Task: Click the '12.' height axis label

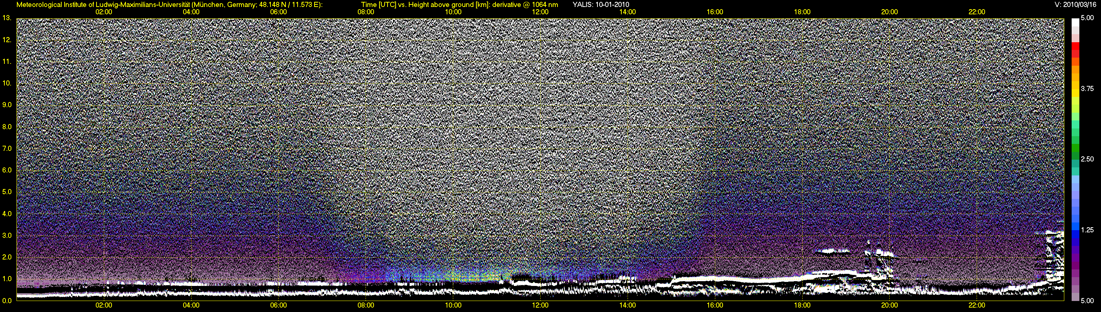Action: pyautogui.click(x=6, y=40)
